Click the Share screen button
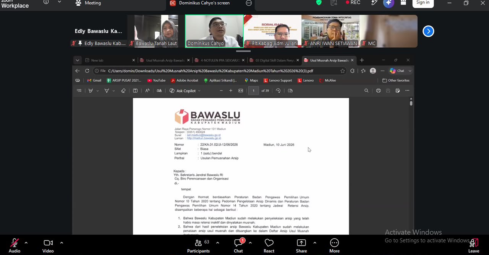489x255 pixels. click(x=301, y=245)
